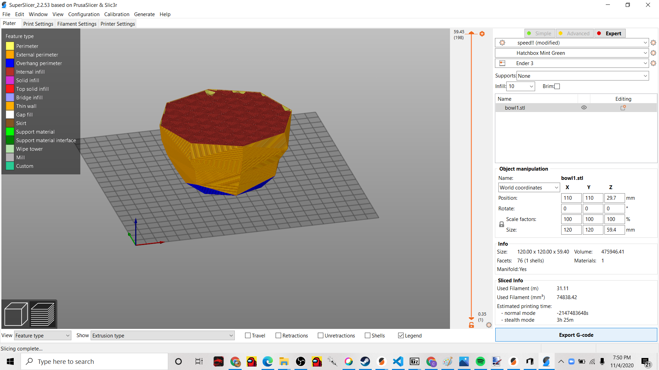Switch to the 3D editor view

[16, 313]
